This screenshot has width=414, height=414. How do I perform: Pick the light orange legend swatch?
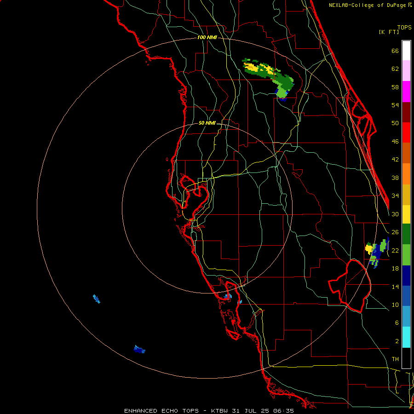coord(406,174)
